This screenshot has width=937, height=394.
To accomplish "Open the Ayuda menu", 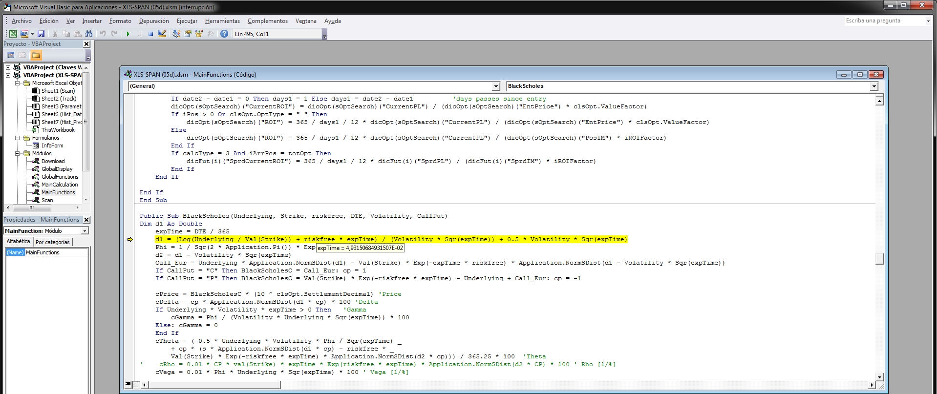I will (x=333, y=21).
